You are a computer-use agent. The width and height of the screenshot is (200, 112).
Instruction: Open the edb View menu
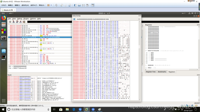click(14, 19)
